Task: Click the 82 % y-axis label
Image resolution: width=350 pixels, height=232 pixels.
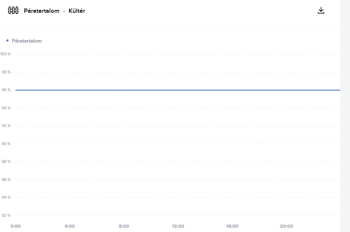Action: [6, 215]
